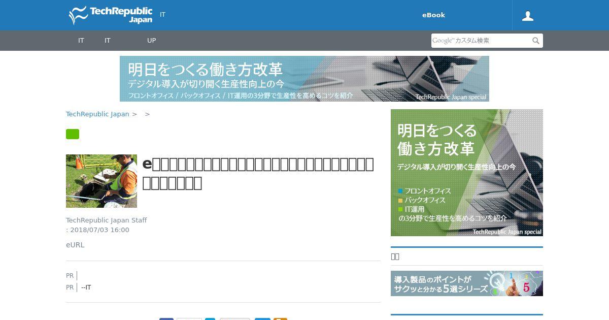Image resolution: width=609 pixels, height=320 pixels.
Task: Select the second IT nav item
Action: pos(108,41)
